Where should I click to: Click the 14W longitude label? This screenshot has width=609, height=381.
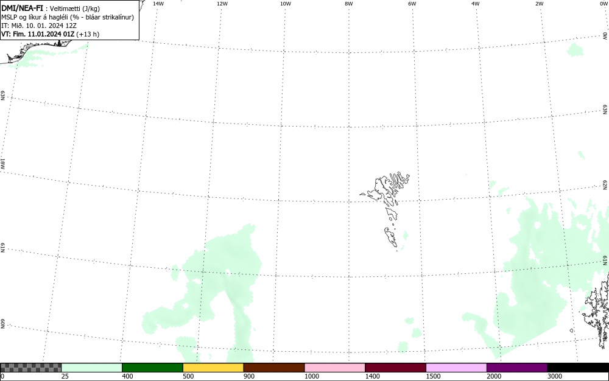click(x=158, y=4)
